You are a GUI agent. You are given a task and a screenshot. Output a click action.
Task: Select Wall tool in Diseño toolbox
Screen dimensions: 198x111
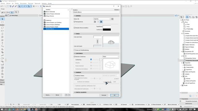tap(2, 28)
